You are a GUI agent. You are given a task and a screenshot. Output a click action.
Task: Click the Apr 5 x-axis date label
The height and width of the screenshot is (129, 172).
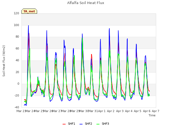pos(138,111)
